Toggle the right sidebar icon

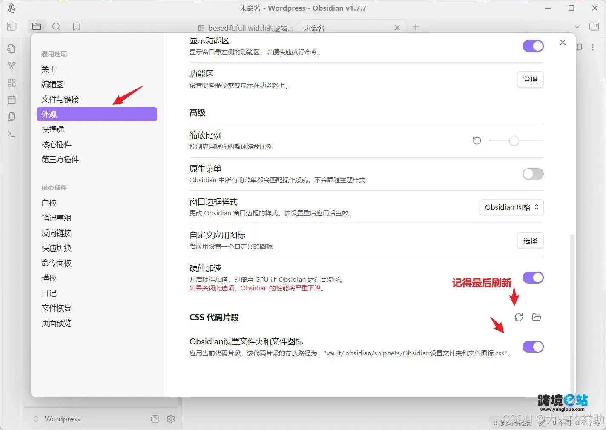[x=594, y=26]
